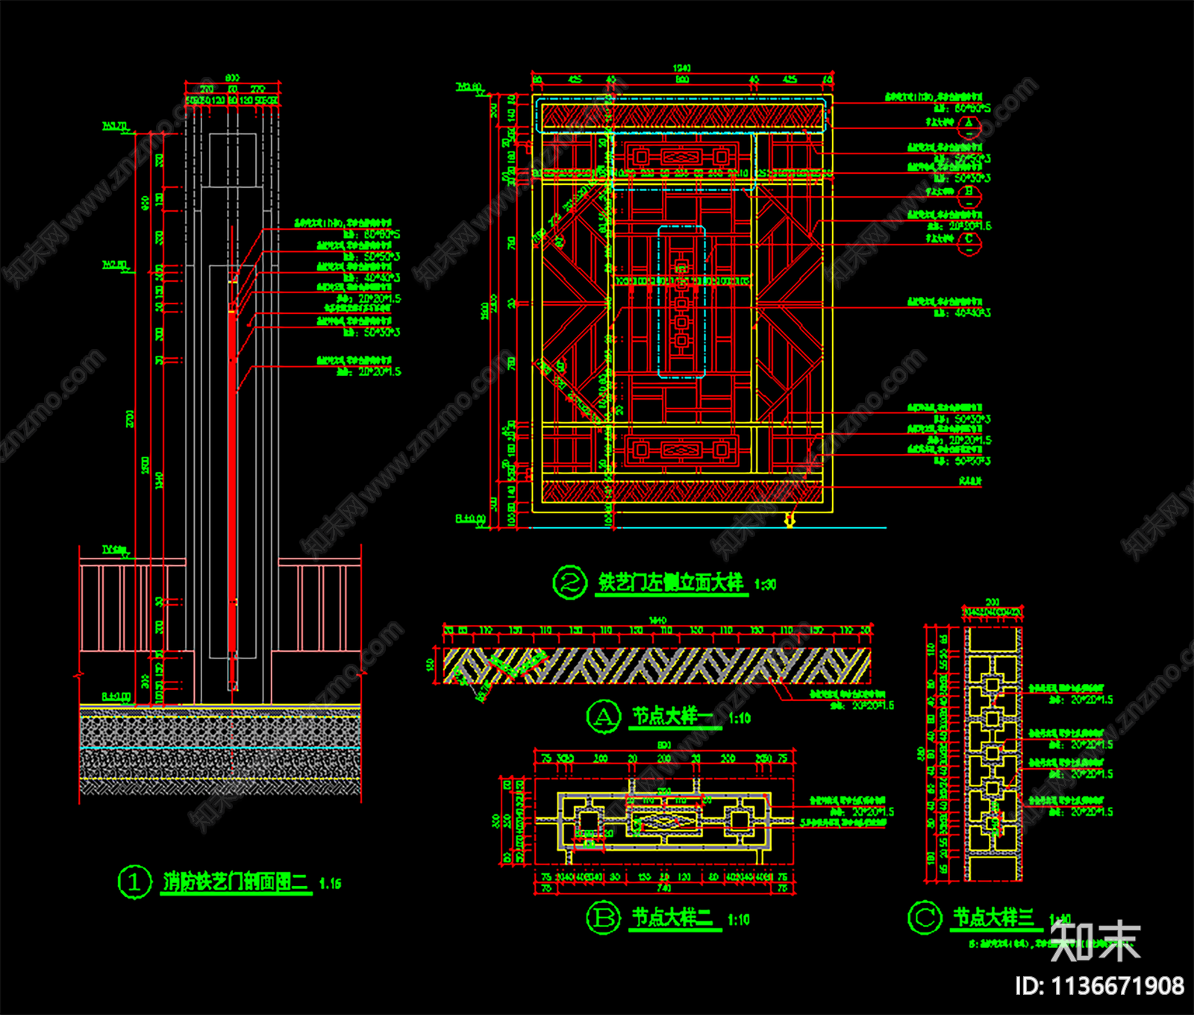Image resolution: width=1194 pixels, height=1015 pixels.
Task: Click scale text 1:30 beside elevation title
Action: [765, 585]
